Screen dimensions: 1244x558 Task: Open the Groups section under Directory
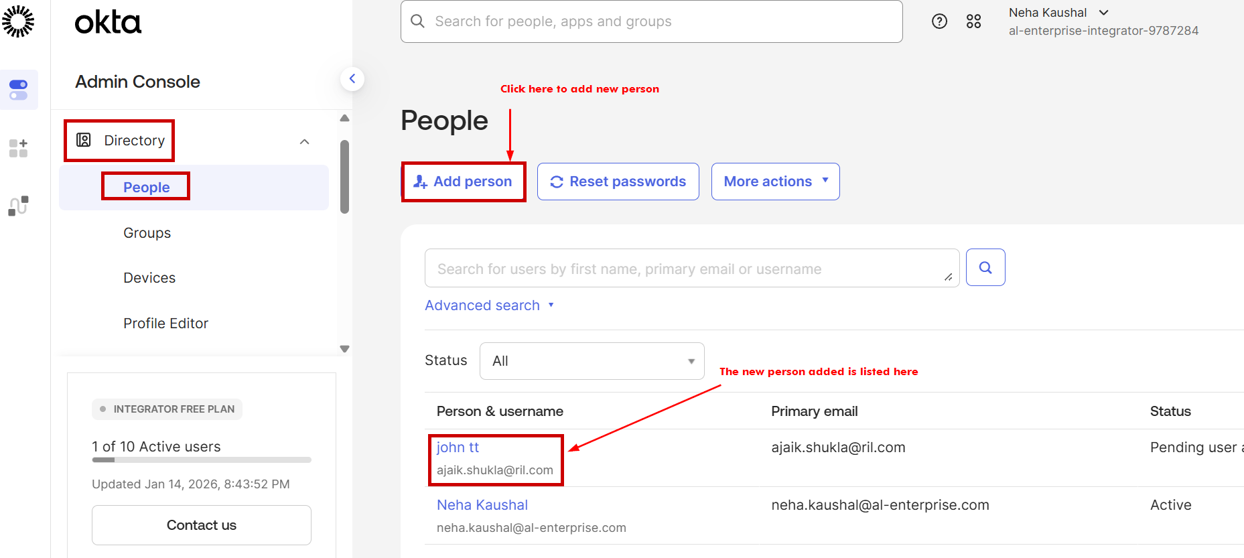point(147,232)
